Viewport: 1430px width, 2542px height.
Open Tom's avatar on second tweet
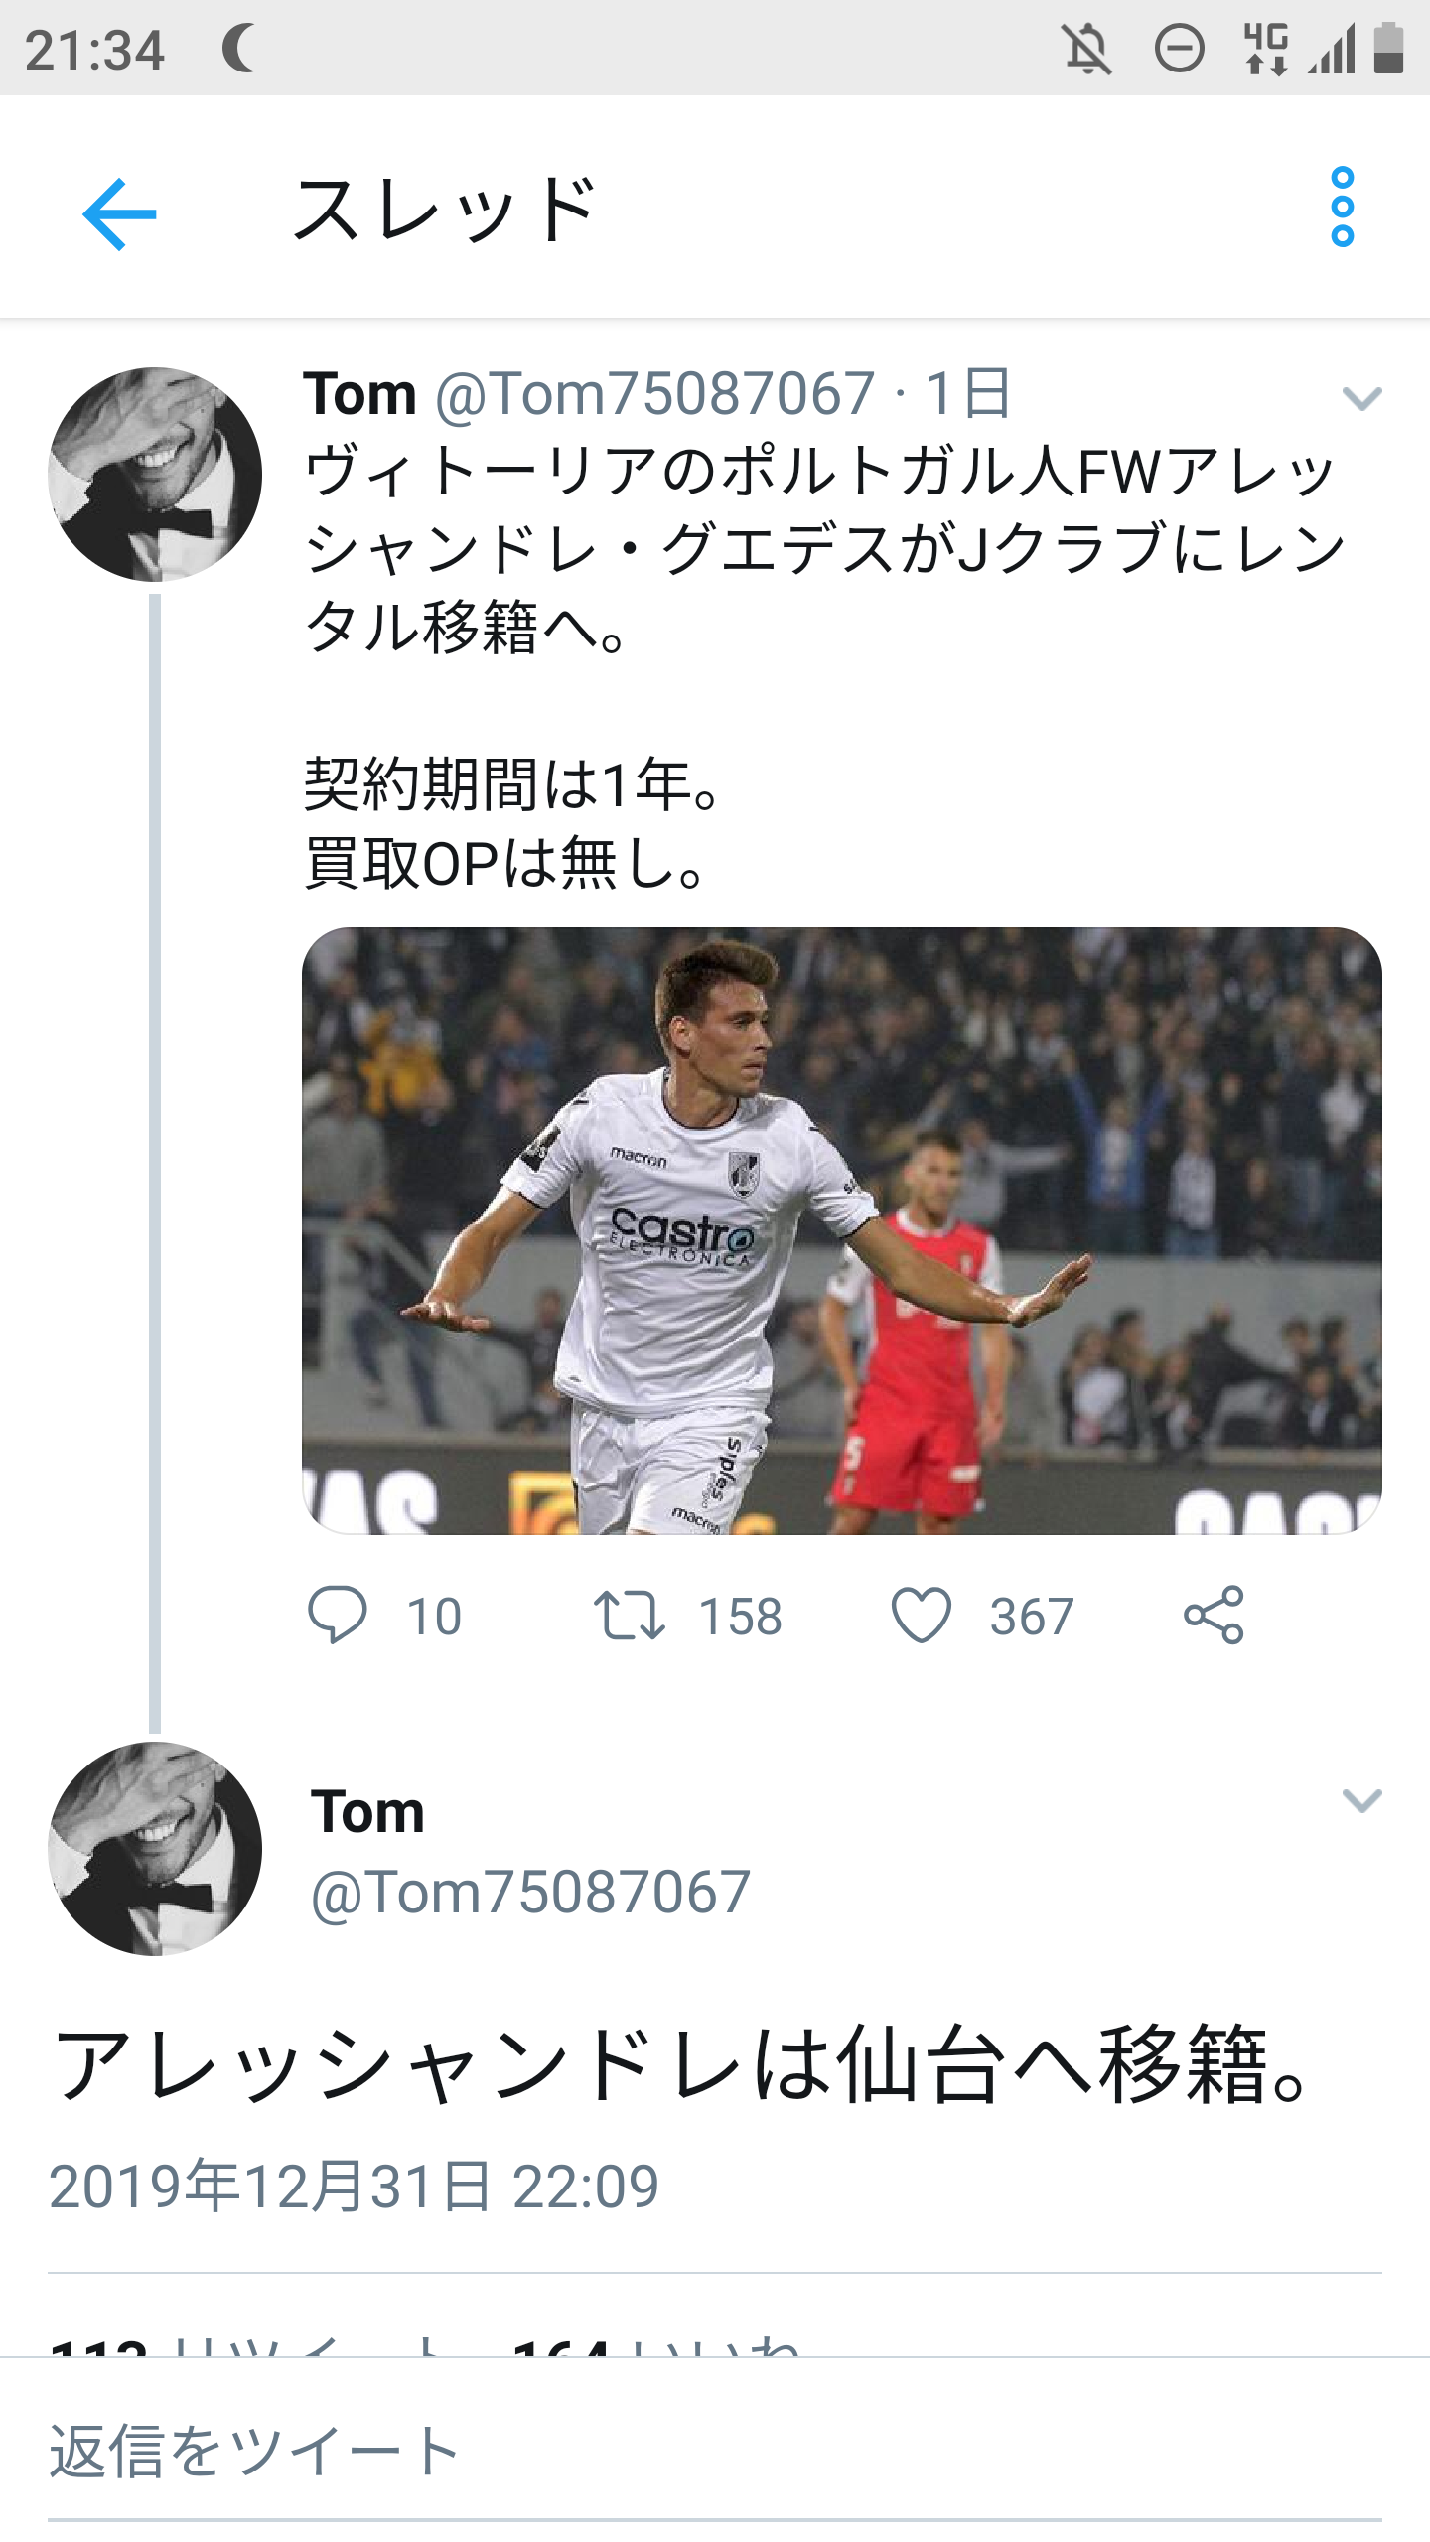click(155, 1849)
